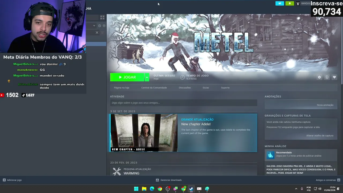The width and height of the screenshot is (343, 193).
Task: Go to Central da Comunidade tab
Action: [154, 88]
